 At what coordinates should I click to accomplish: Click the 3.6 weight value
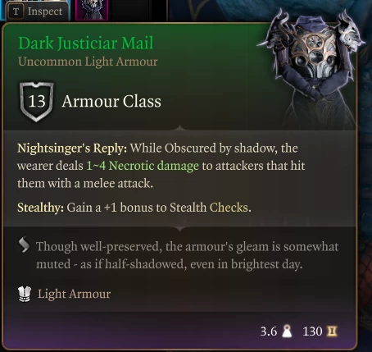[269, 331]
